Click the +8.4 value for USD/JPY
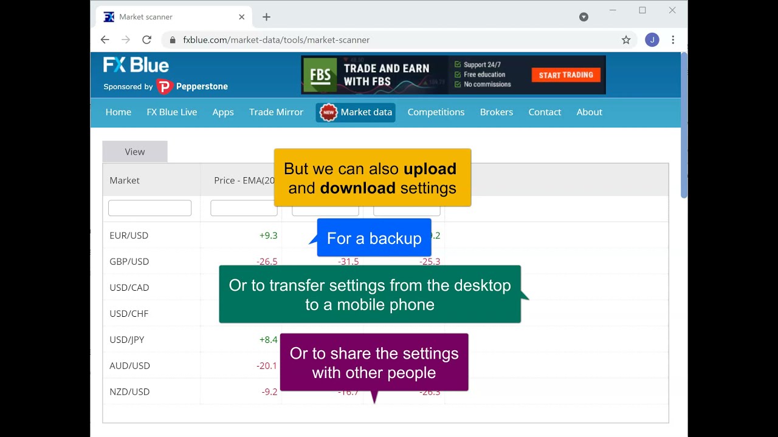The width and height of the screenshot is (778, 437). pyautogui.click(x=268, y=340)
